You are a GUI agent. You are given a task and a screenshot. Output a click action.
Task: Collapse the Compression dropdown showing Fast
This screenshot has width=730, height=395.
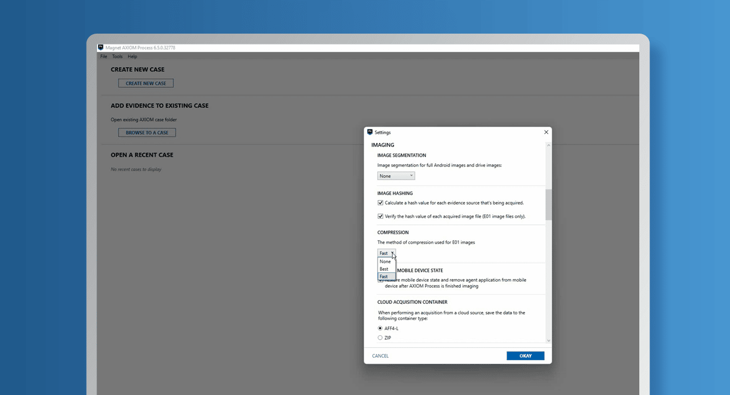pos(386,253)
